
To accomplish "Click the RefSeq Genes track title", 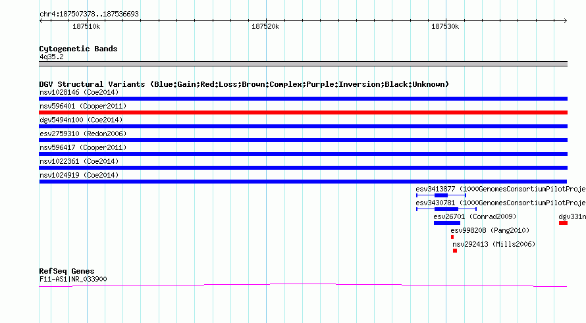I will (x=67, y=271).
